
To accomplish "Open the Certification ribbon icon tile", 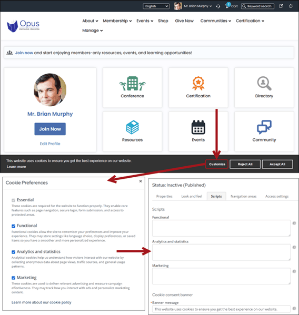I will 198,84.
